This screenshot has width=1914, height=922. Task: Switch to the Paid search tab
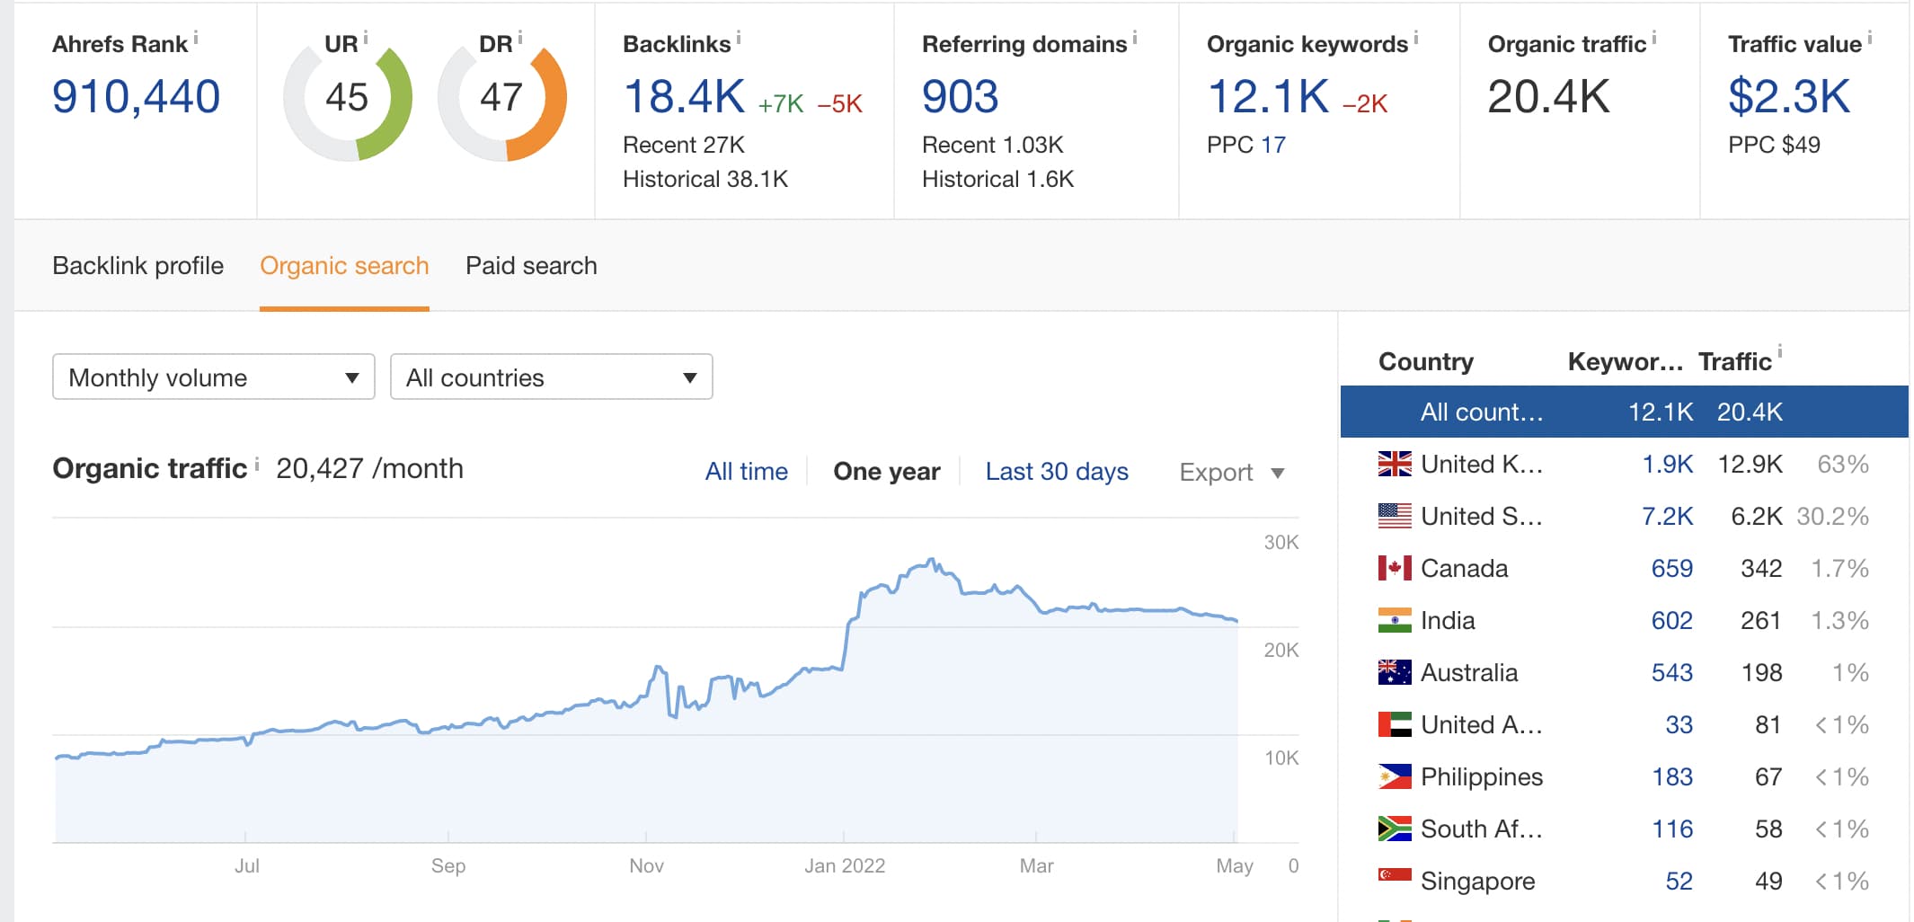pyautogui.click(x=531, y=266)
